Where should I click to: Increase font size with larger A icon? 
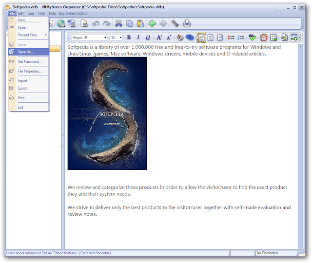[x=159, y=38]
